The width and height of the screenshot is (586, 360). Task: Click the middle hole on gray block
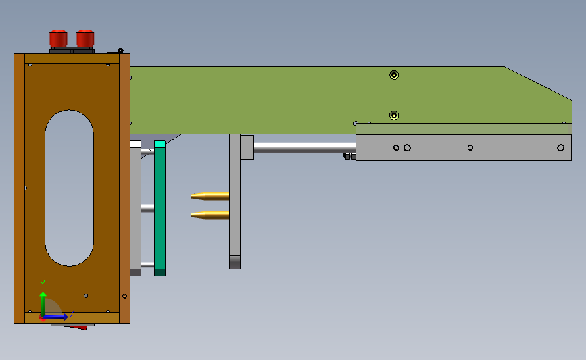(x=470, y=148)
